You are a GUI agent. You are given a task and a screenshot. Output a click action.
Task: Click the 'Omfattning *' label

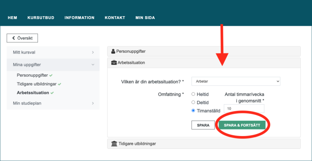click(x=171, y=94)
